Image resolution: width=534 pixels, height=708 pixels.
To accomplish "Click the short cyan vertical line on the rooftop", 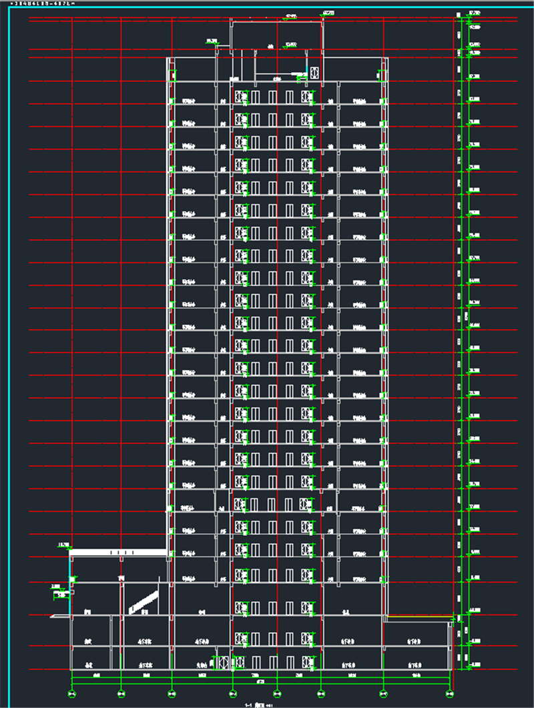I will (308, 70).
